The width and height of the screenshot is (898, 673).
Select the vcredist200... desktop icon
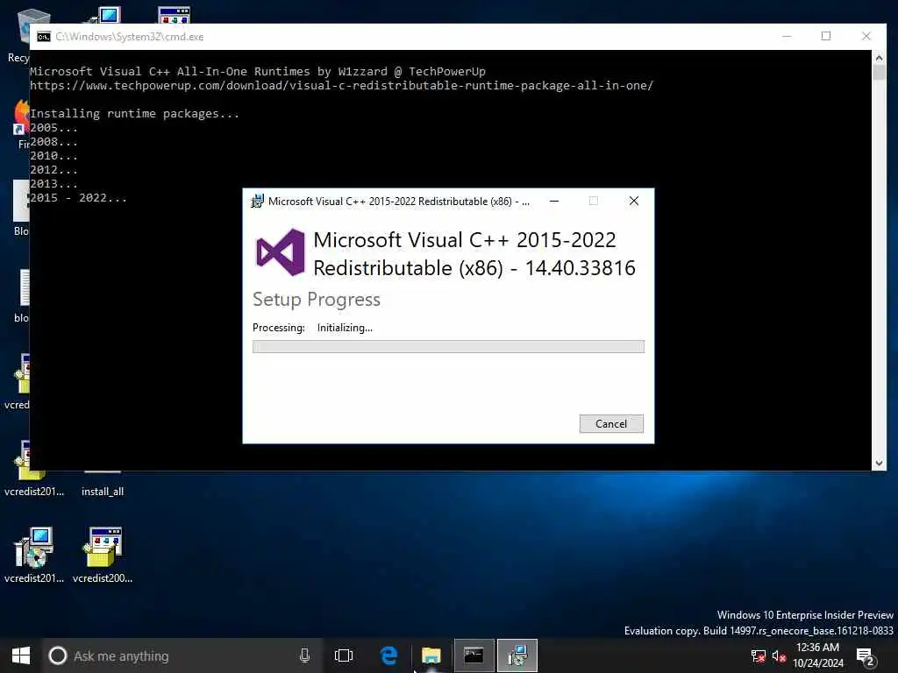tap(103, 555)
